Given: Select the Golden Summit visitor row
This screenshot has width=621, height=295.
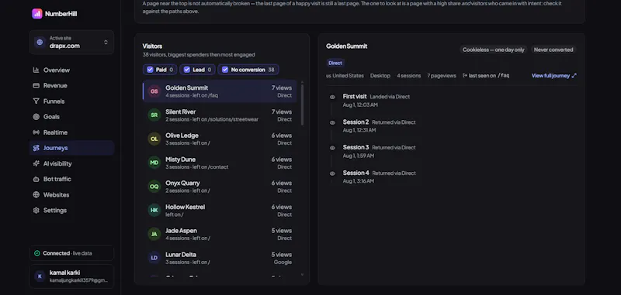Looking at the screenshot, I should [x=220, y=91].
